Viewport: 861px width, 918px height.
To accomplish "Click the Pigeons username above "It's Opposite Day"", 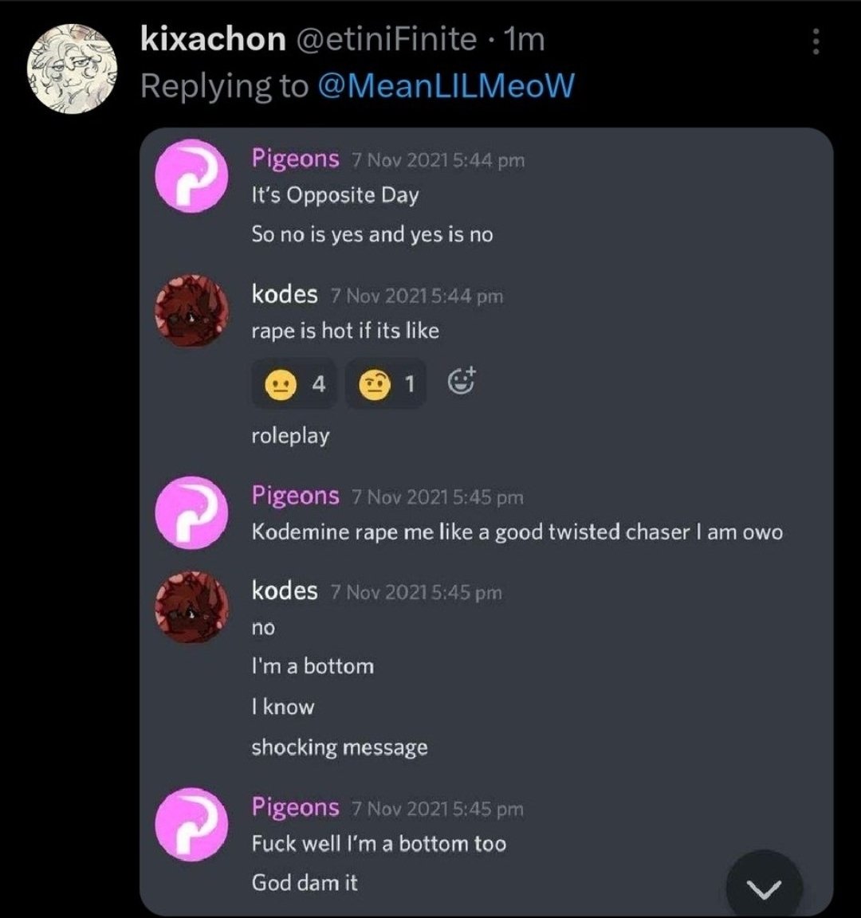I will coord(295,158).
